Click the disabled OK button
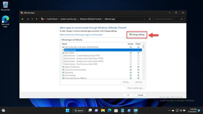This screenshot has width=203, height=114. [x=128, y=95]
